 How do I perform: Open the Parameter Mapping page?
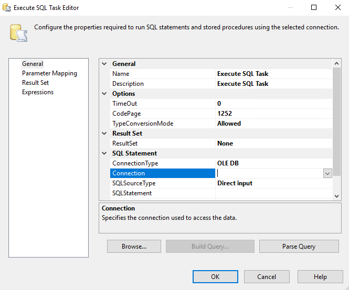coord(49,73)
